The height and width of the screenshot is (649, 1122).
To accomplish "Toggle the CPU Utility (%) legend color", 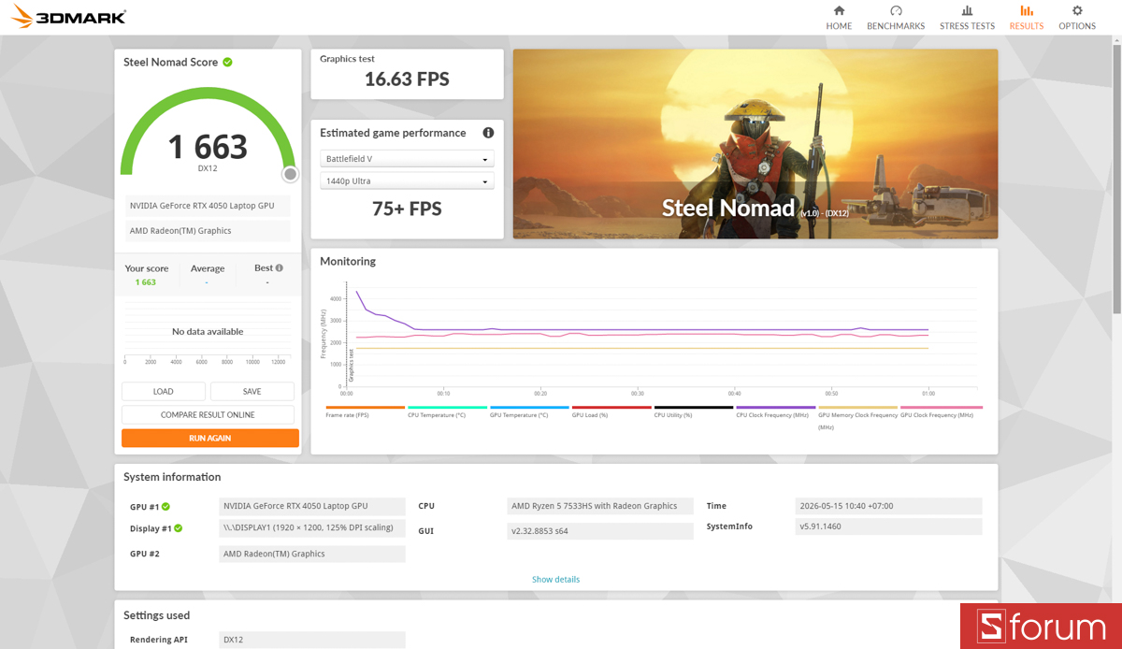I will pos(694,408).
